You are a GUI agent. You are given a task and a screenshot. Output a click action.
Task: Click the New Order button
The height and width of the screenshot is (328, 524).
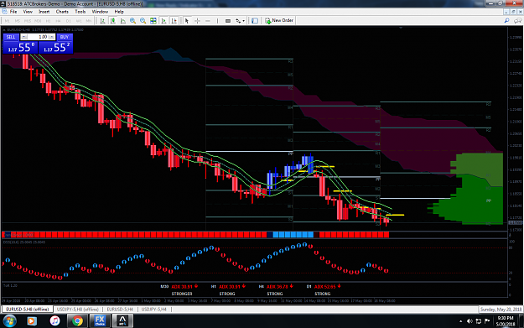[279, 20]
